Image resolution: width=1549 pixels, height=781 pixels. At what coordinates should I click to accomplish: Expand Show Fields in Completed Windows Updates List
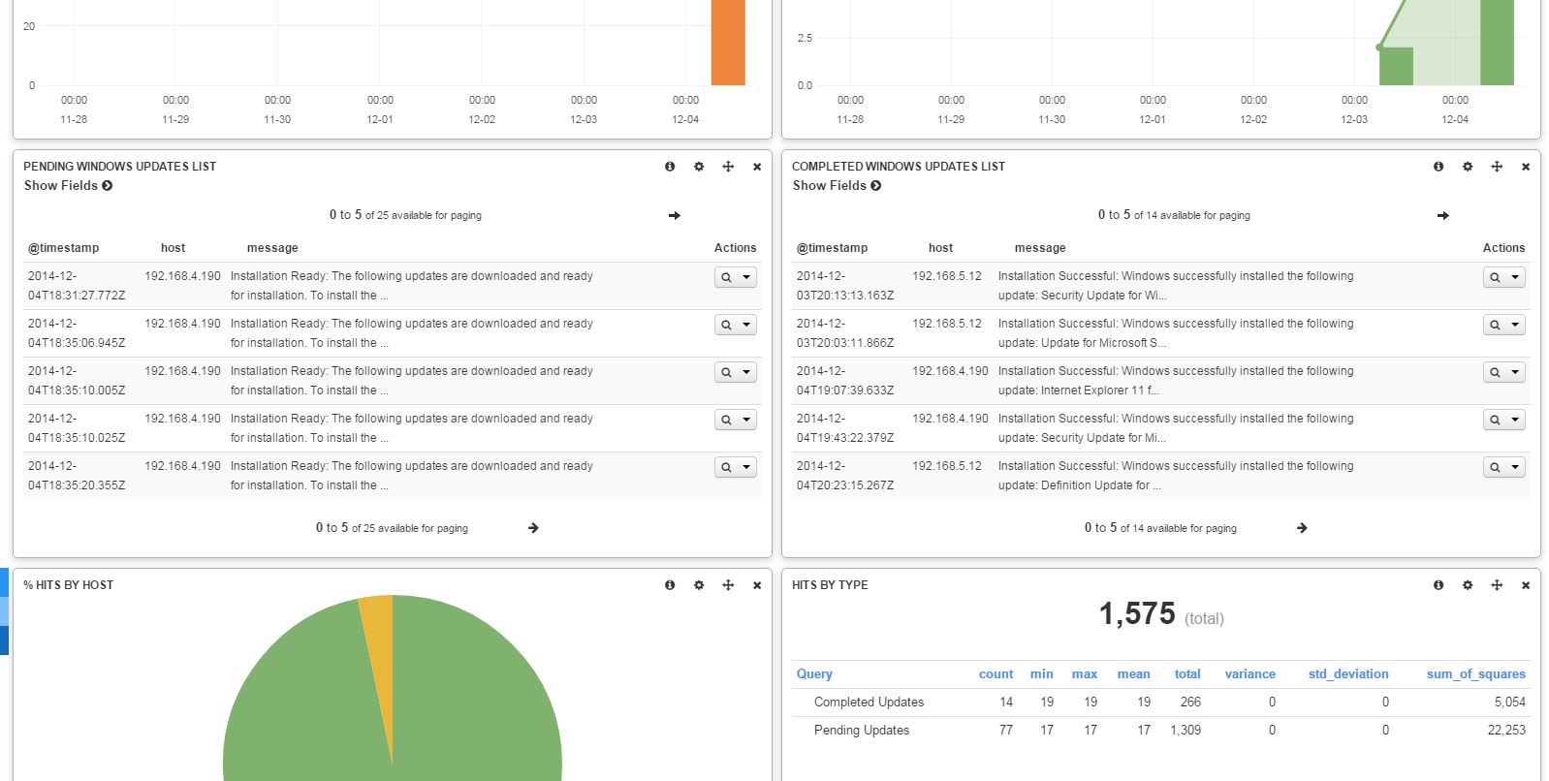click(837, 185)
